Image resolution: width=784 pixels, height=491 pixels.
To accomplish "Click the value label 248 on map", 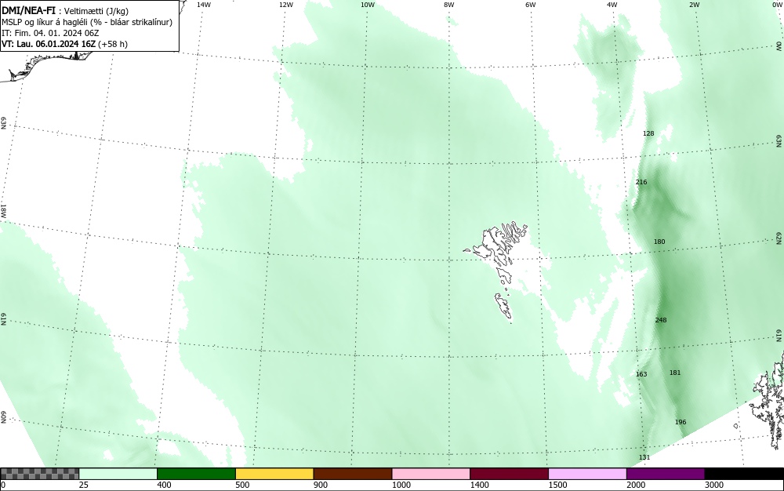I will coord(661,320).
